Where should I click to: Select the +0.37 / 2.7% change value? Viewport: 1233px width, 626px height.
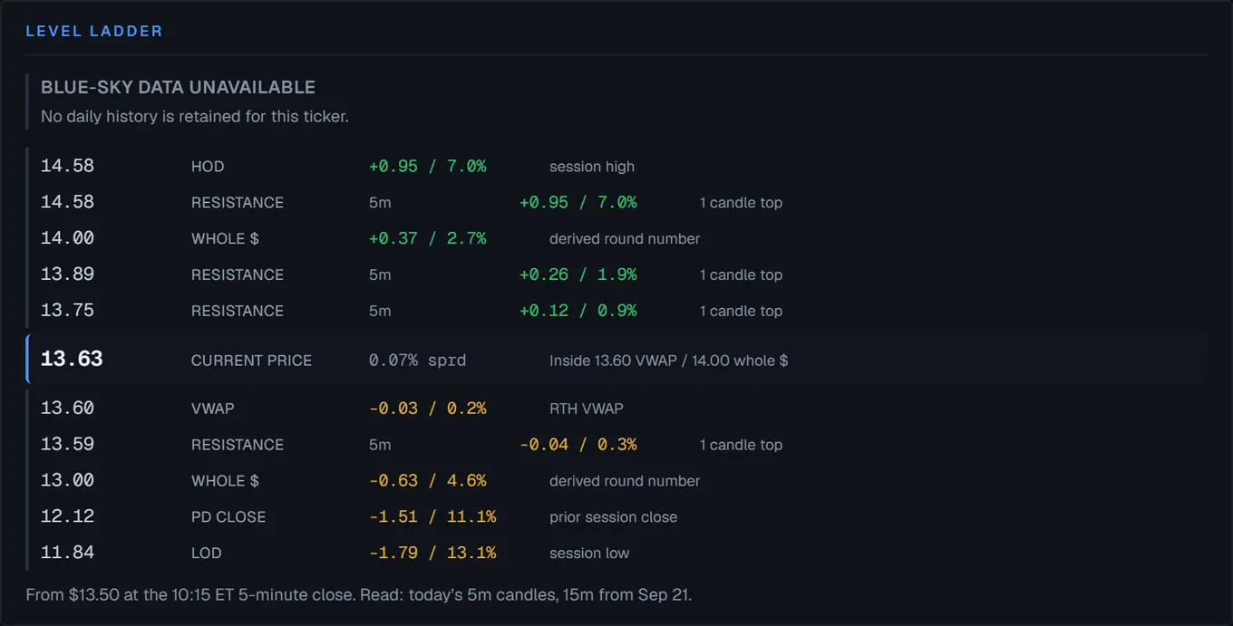[x=428, y=239]
